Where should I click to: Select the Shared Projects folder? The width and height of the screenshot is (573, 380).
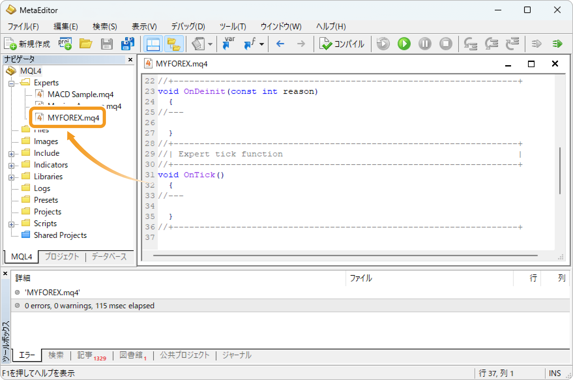pyautogui.click(x=60, y=235)
